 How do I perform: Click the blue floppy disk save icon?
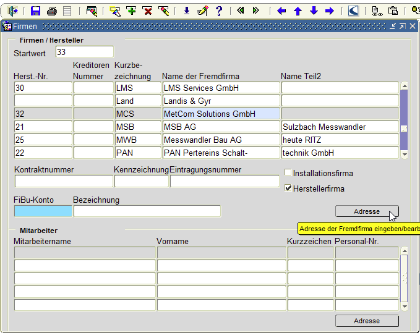[35, 11]
